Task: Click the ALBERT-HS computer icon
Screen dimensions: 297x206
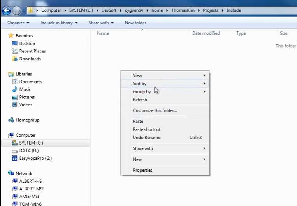Action: click(x=14, y=181)
